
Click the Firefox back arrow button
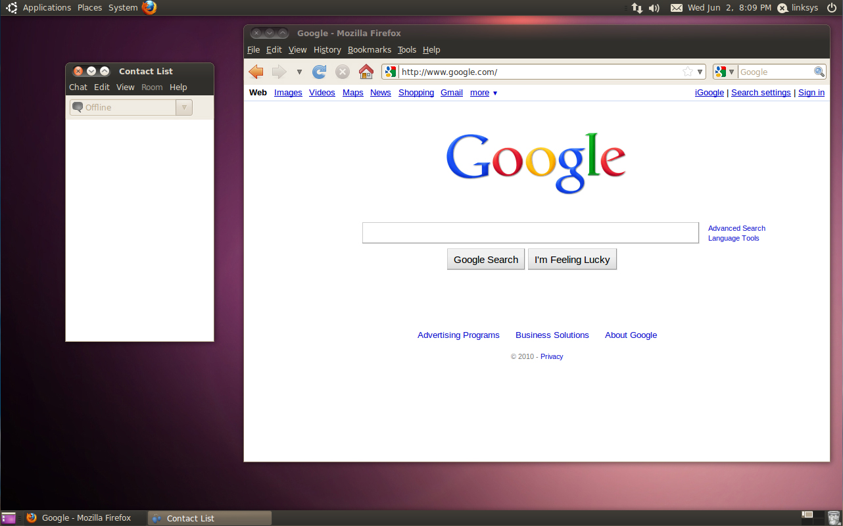click(256, 72)
